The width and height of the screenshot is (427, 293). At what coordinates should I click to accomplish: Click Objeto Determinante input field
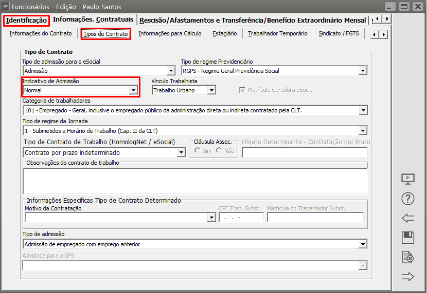pos(305,152)
